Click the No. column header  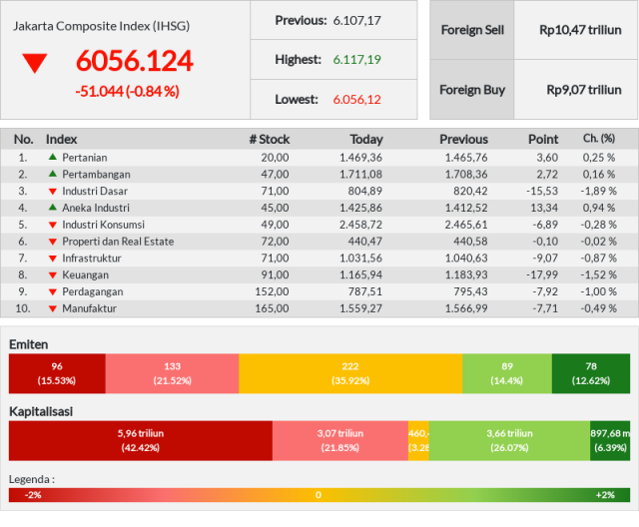click(24, 140)
